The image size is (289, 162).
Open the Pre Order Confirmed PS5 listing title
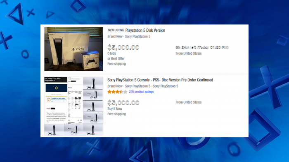coord(160,80)
